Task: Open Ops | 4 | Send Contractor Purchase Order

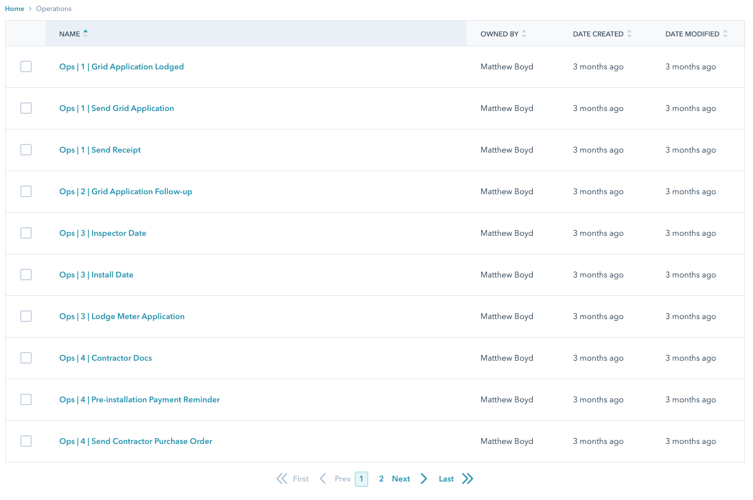Action: [136, 441]
